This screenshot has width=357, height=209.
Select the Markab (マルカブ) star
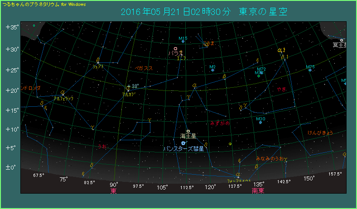[x=128, y=89]
